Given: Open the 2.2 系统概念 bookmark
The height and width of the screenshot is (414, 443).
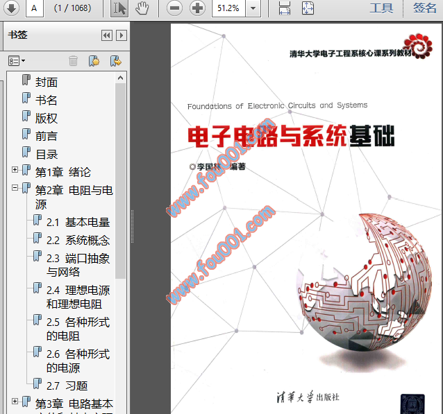Looking at the screenshot, I should [78, 241].
